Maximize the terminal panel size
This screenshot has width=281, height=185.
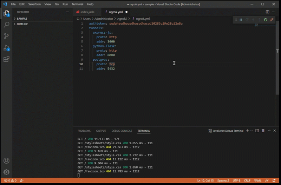pos(269,131)
